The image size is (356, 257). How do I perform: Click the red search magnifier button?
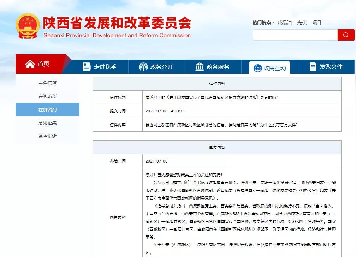(x=346, y=35)
